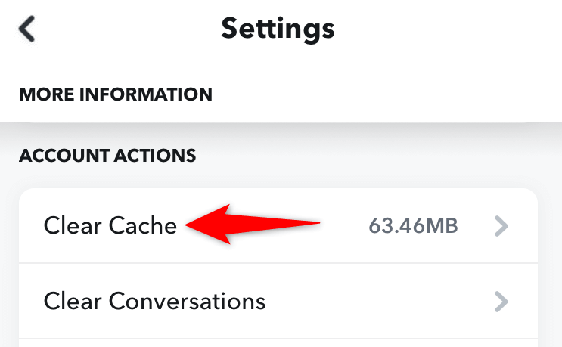562x347 pixels.
Task: Click the word Cache in Clear Cache
Action: click(x=143, y=225)
